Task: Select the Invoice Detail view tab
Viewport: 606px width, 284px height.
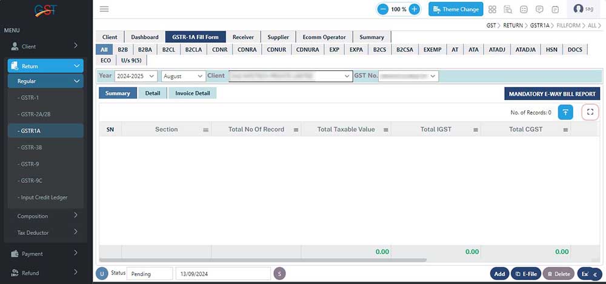Action: [192, 93]
